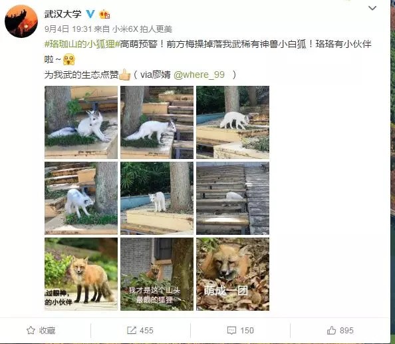Click the membership badge beside the V
This screenshot has width=395, height=344.
coord(104,14)
